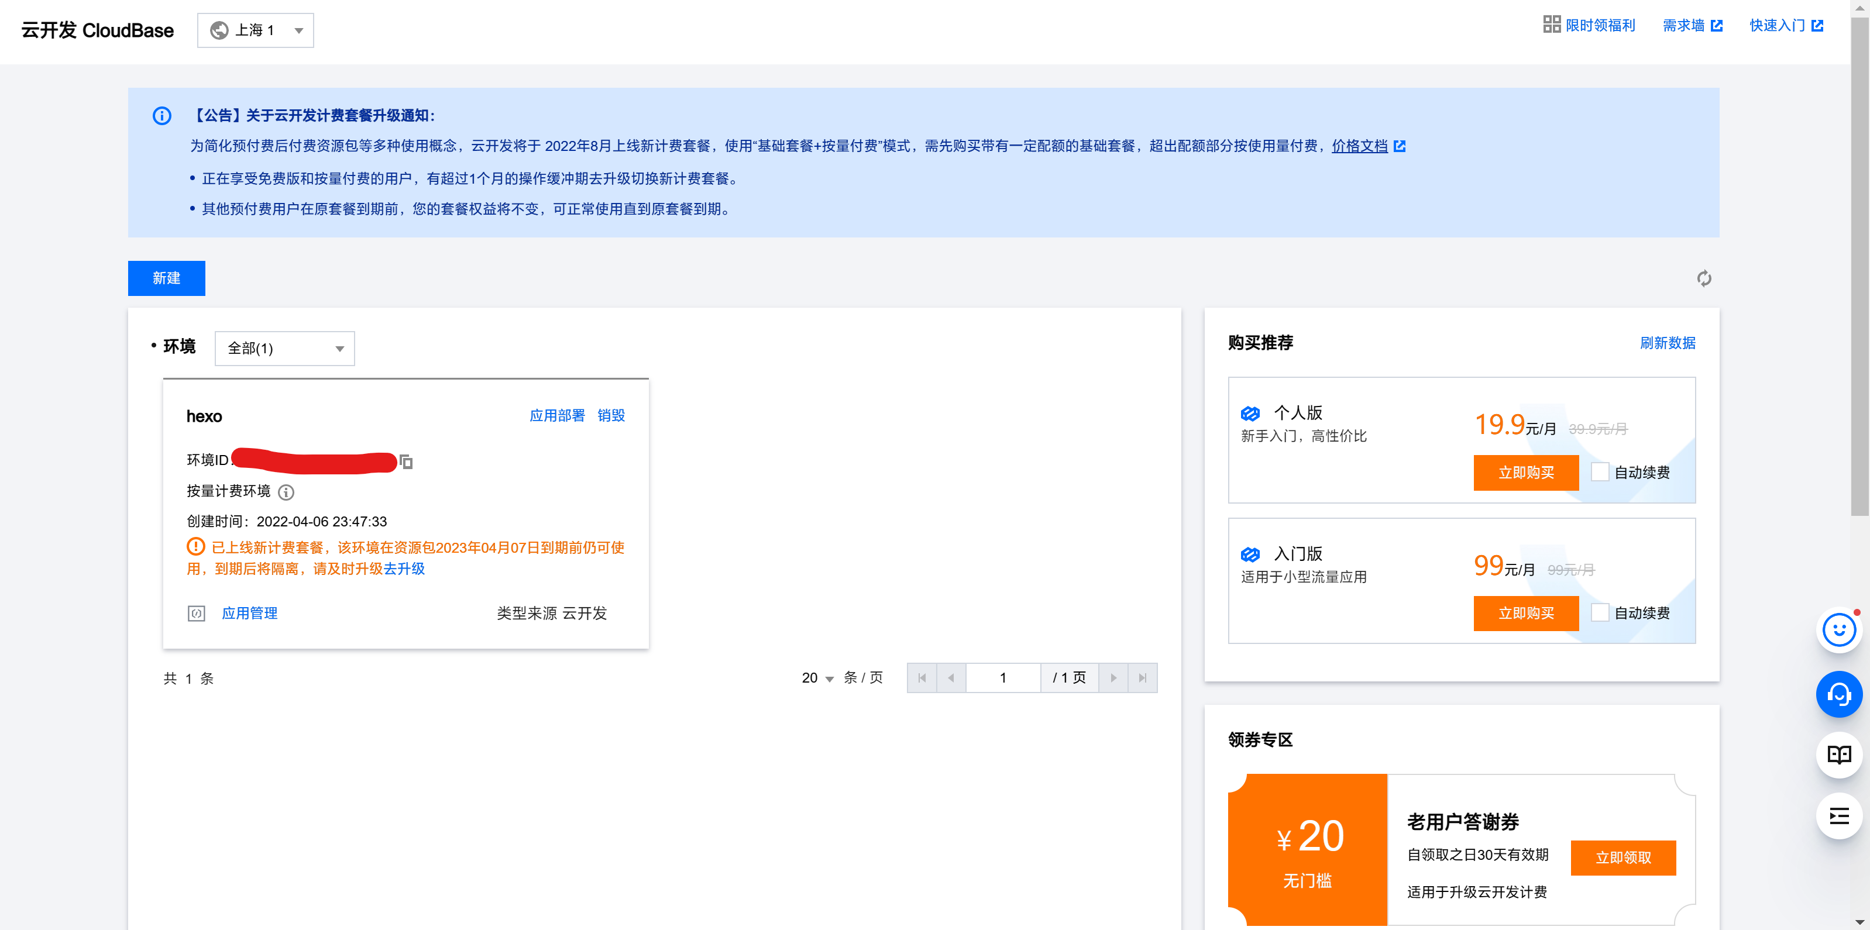
Task: Open 应用管理 for hexo
Action: click(x=249, y=614)
